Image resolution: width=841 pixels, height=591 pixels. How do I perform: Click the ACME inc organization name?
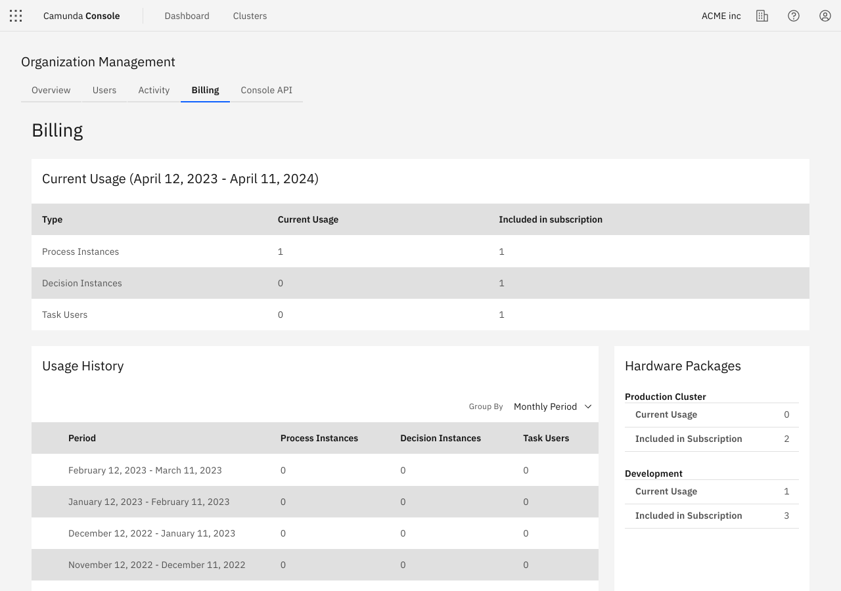click(721, 15)
